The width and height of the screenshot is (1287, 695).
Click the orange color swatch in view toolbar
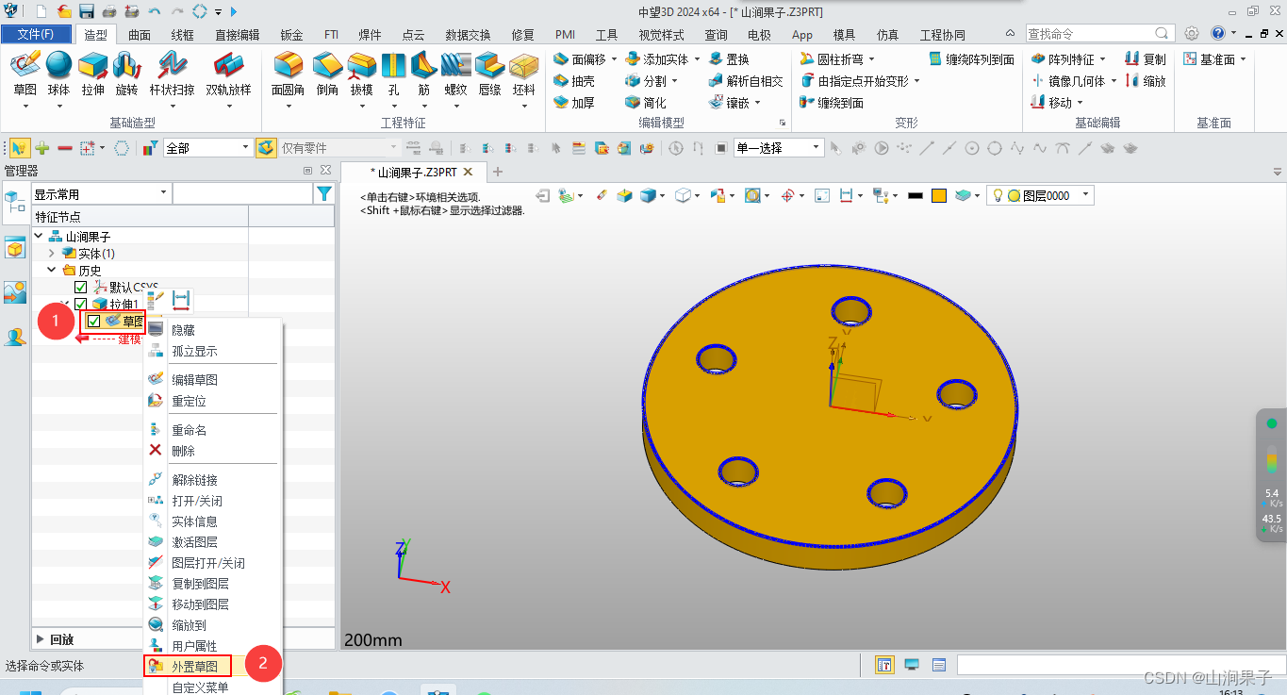click(939, 195)
